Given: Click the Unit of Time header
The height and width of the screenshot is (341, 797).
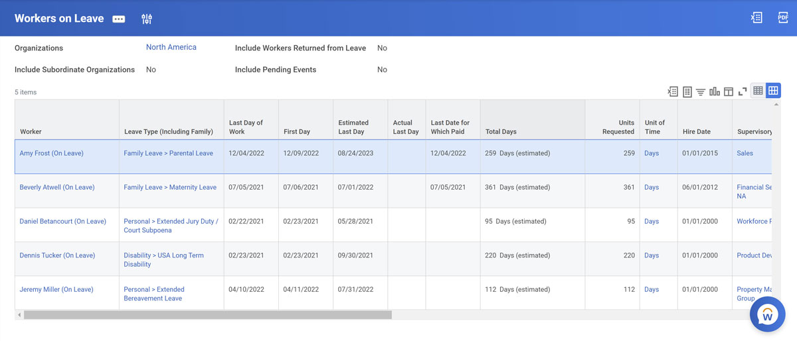Looking at the screenshot, I should tap(659, 120).
